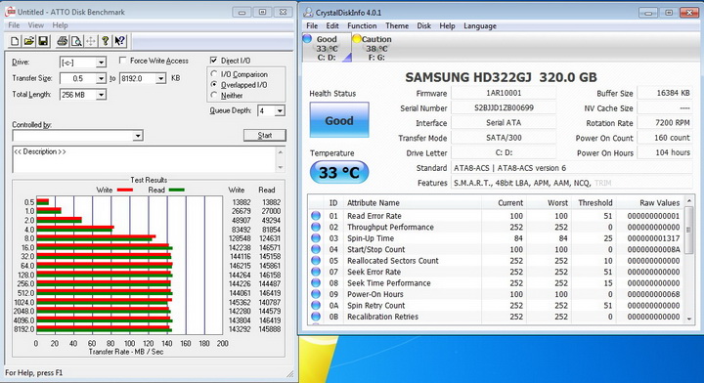The image size is (704, 383).
Task: Click the Help question mark icon in ATTO
Action: pyautogui.click(x=105, y=42)
